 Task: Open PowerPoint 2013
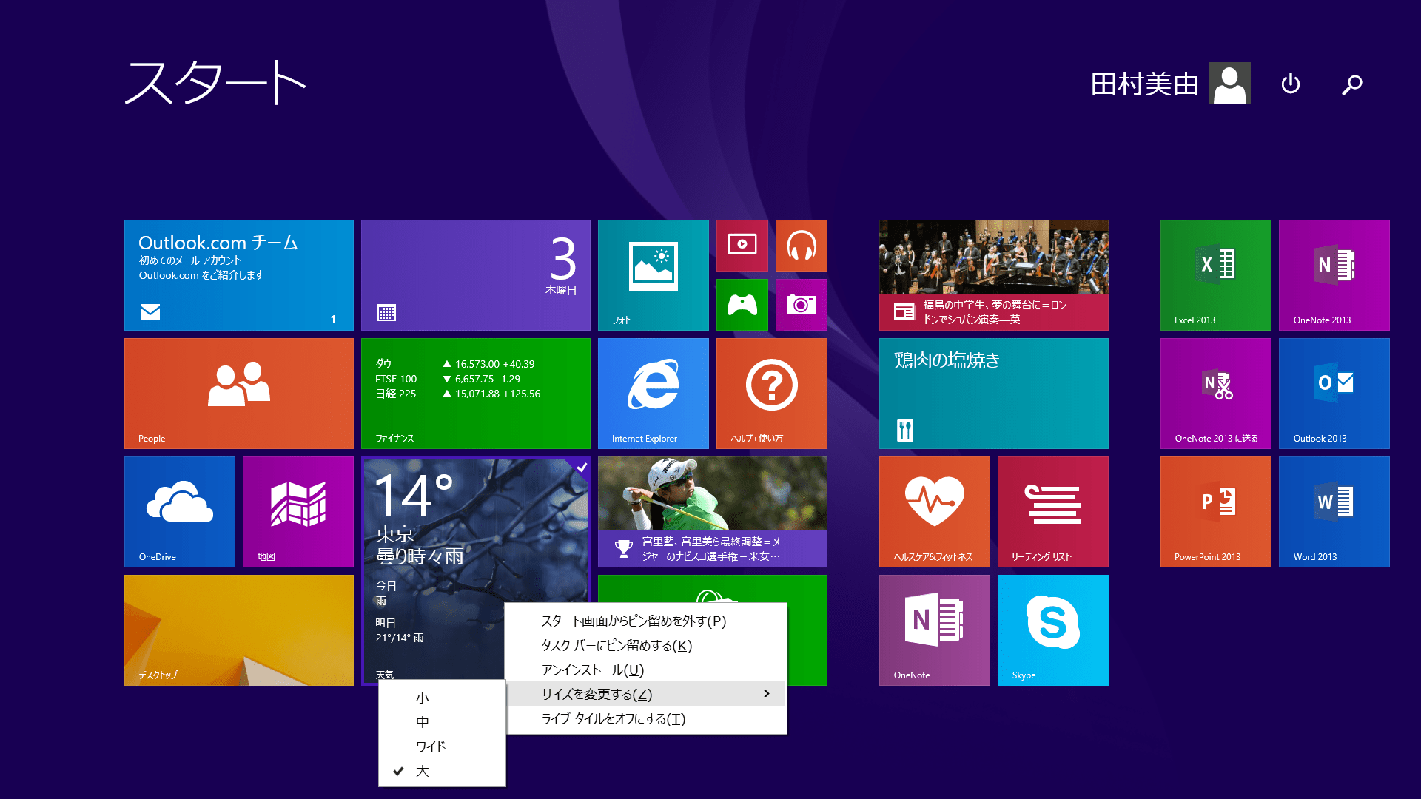1215,511
